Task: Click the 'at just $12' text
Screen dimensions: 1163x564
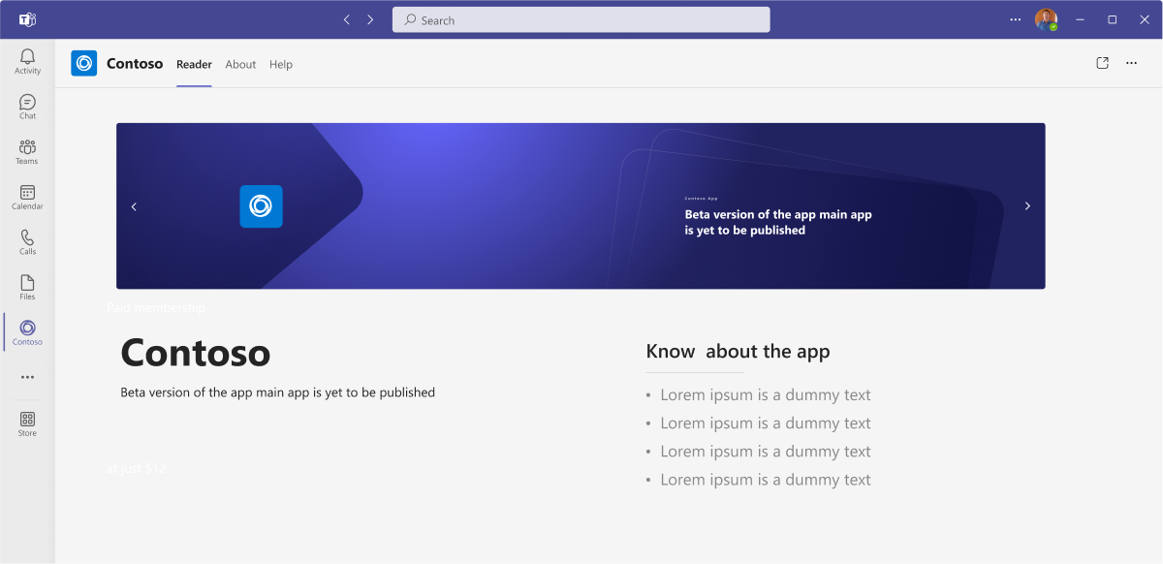Action: (x=136, y=468)
